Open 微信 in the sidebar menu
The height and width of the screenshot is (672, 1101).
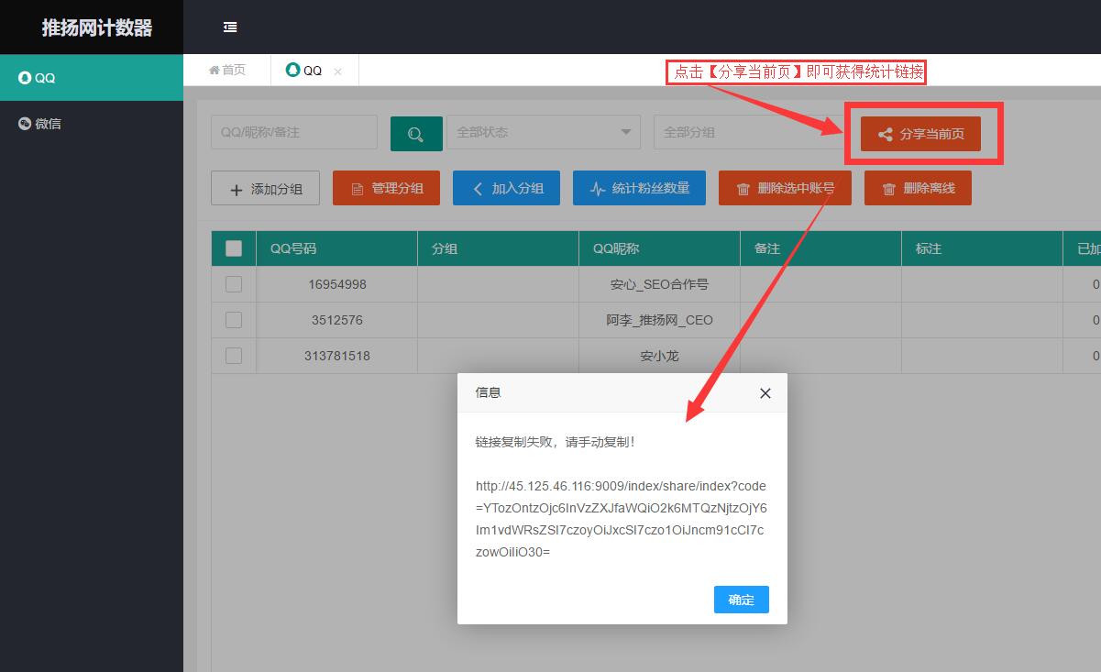tap(48, 124)
